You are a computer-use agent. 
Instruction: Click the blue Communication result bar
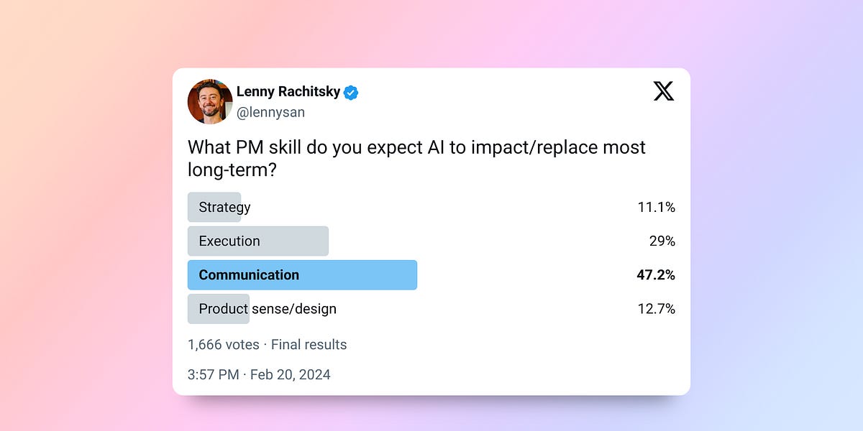tap(360, 275)
